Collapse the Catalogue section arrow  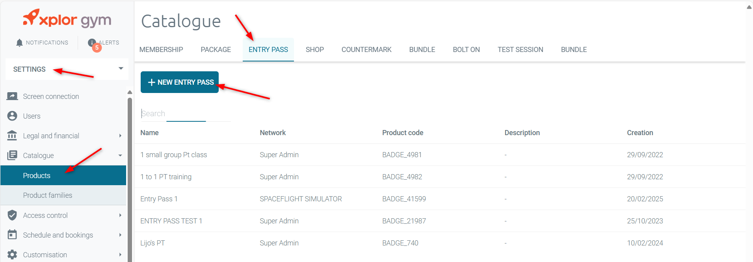120,155
